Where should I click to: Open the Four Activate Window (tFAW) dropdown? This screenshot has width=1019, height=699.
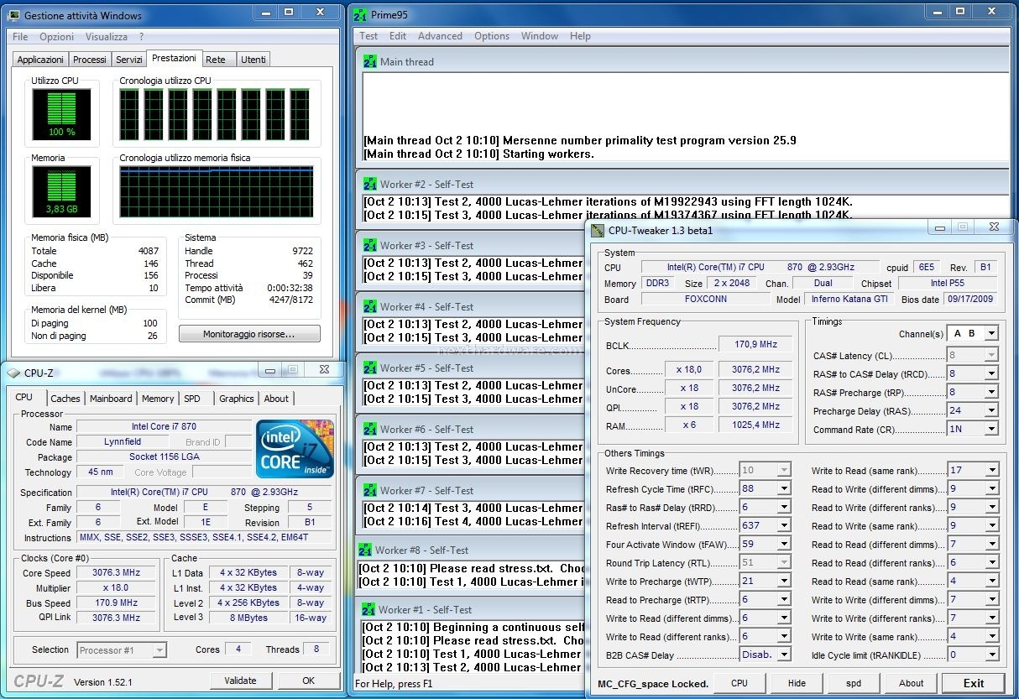click(x=784, y=544)
